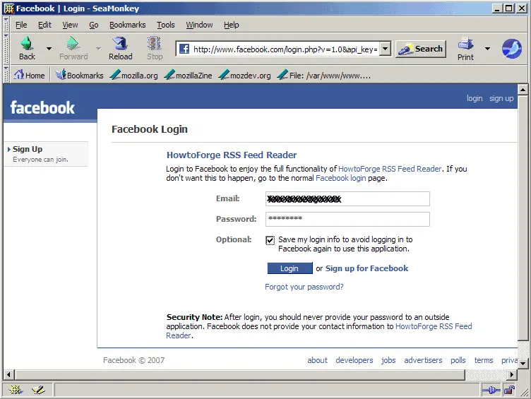
Task: Click the horizontal scrollbar right arrow
Action: click(x=512, y=374)
